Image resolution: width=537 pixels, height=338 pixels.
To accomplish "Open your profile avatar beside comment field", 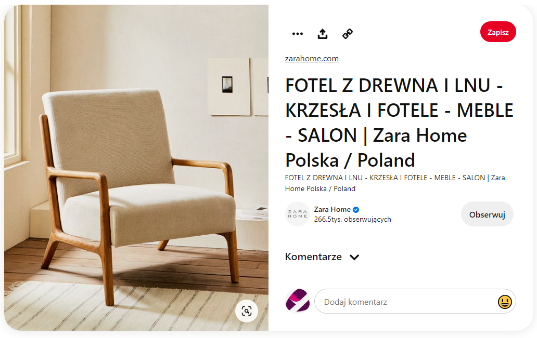I will (x=297, y=301).
